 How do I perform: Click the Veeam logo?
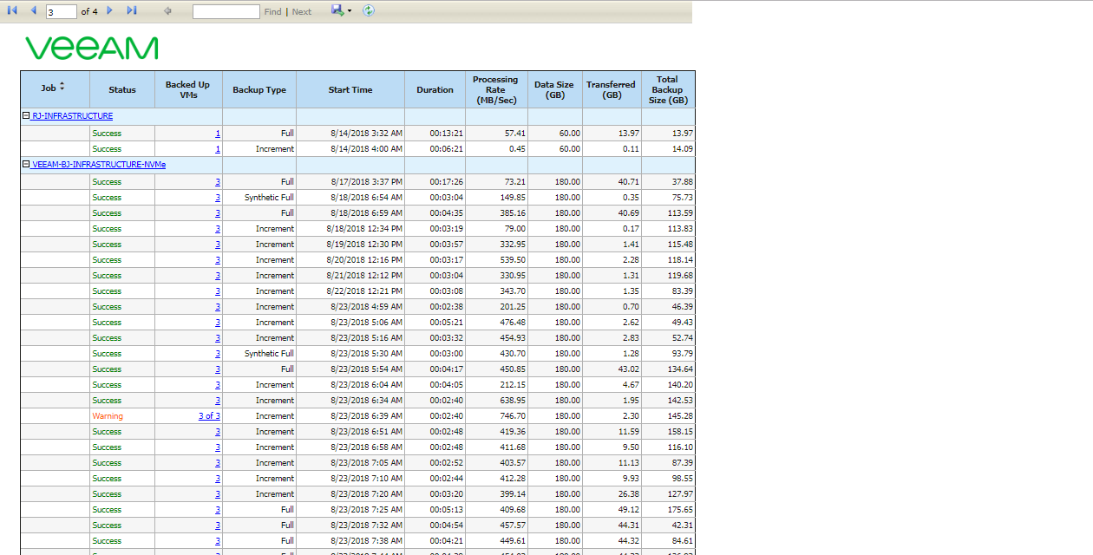pos(92,48)
